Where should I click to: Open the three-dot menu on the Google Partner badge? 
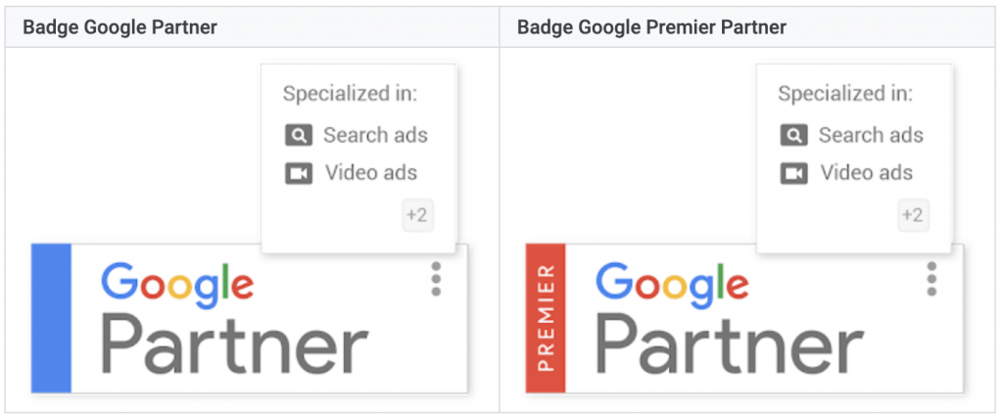click(x=436, y=278)
